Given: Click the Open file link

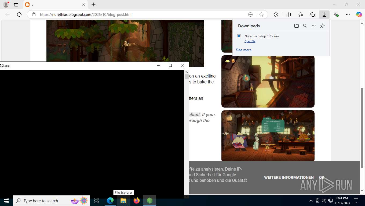Looking at the screenshot, I should [x=250, y=41].
